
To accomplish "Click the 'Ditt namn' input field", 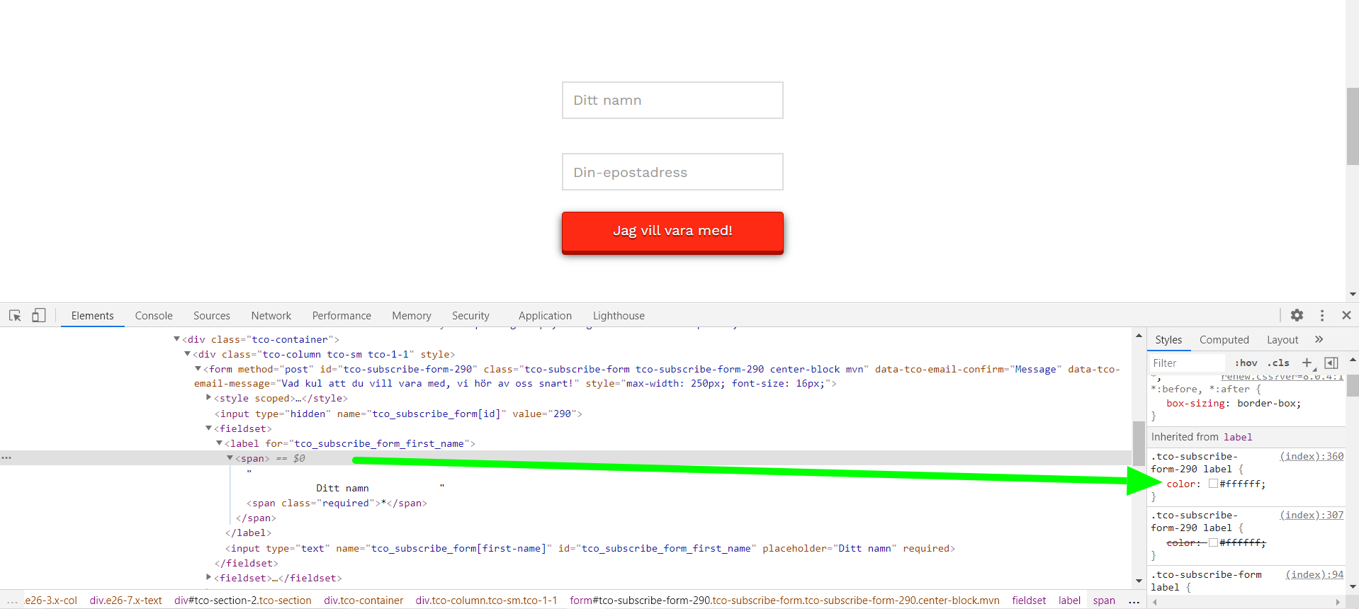I will pos(672,100).
